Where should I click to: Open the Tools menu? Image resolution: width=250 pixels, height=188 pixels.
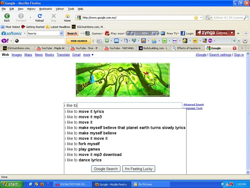[x=71, y=9]
